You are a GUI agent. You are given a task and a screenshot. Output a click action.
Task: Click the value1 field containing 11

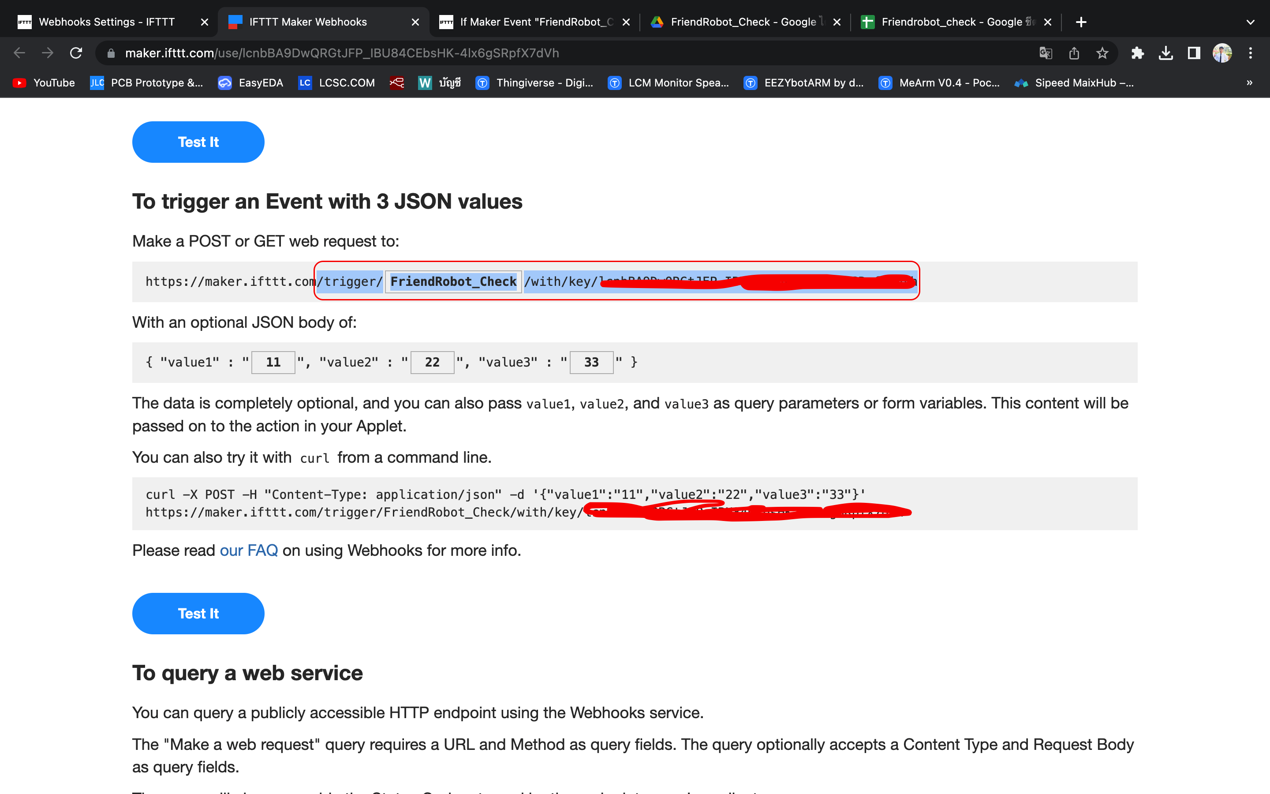point(273,362)
